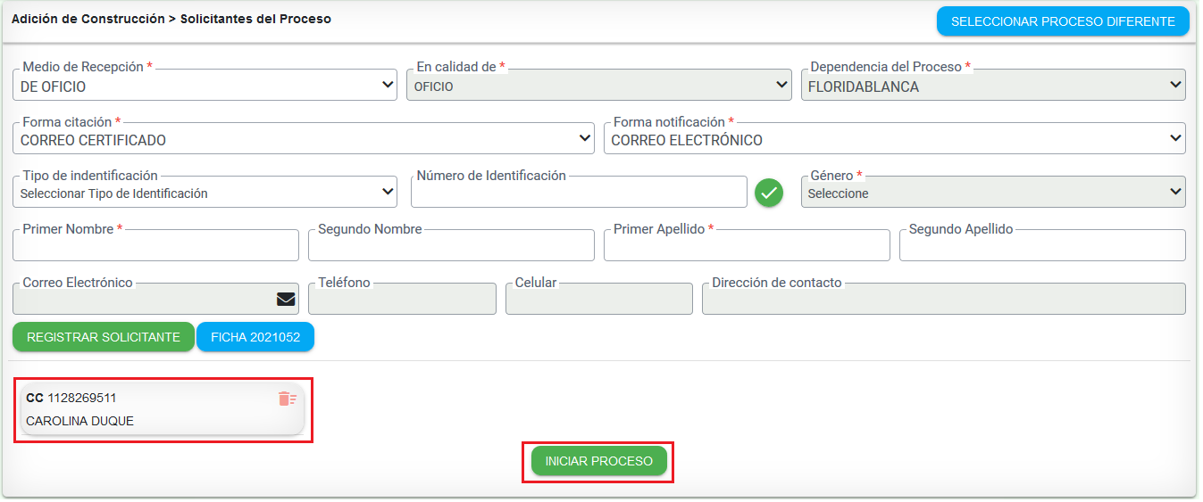The image size is (1203, 502).
Task: Click the envelope icon in Correo Electrónico
Action: (x=286, y=300)
